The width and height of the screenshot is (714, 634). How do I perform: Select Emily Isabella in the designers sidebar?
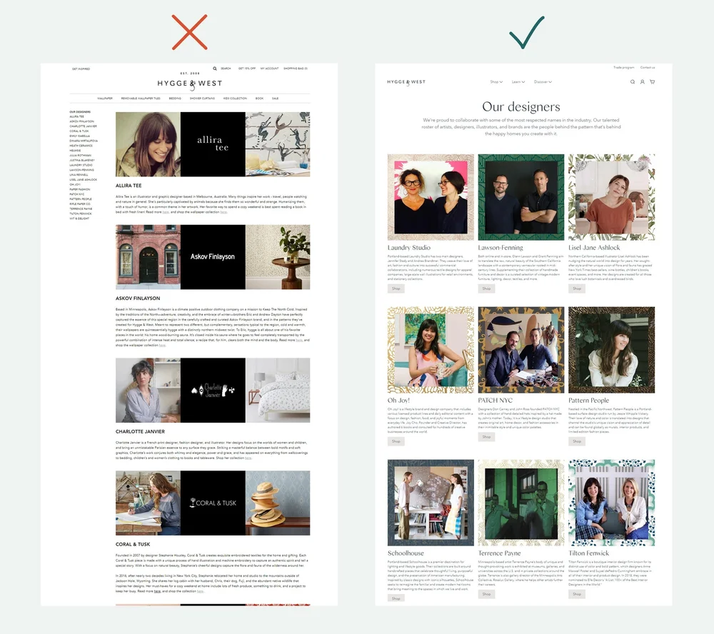[80, 136]
